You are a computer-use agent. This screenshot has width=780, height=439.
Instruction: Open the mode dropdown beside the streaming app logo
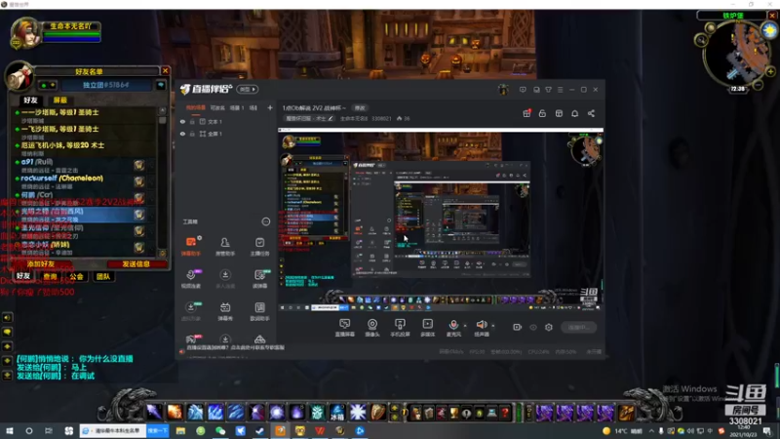pos(248,89)
